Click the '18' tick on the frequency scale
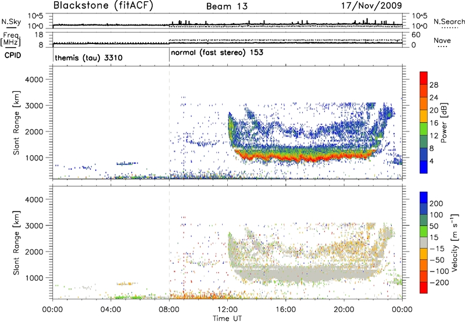This screenshot has height=322, width=465. point(39,35)
